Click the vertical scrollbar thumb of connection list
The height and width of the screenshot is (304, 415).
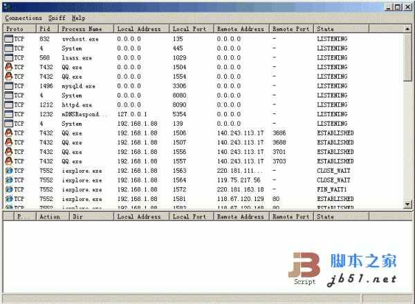click(407, 57)
